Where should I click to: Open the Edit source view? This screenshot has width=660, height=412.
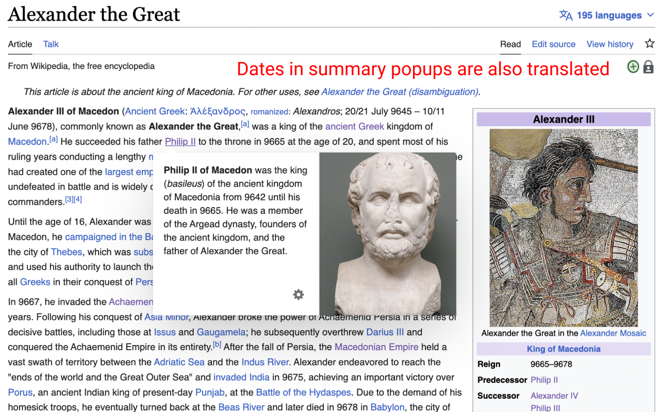coord(553,44)
